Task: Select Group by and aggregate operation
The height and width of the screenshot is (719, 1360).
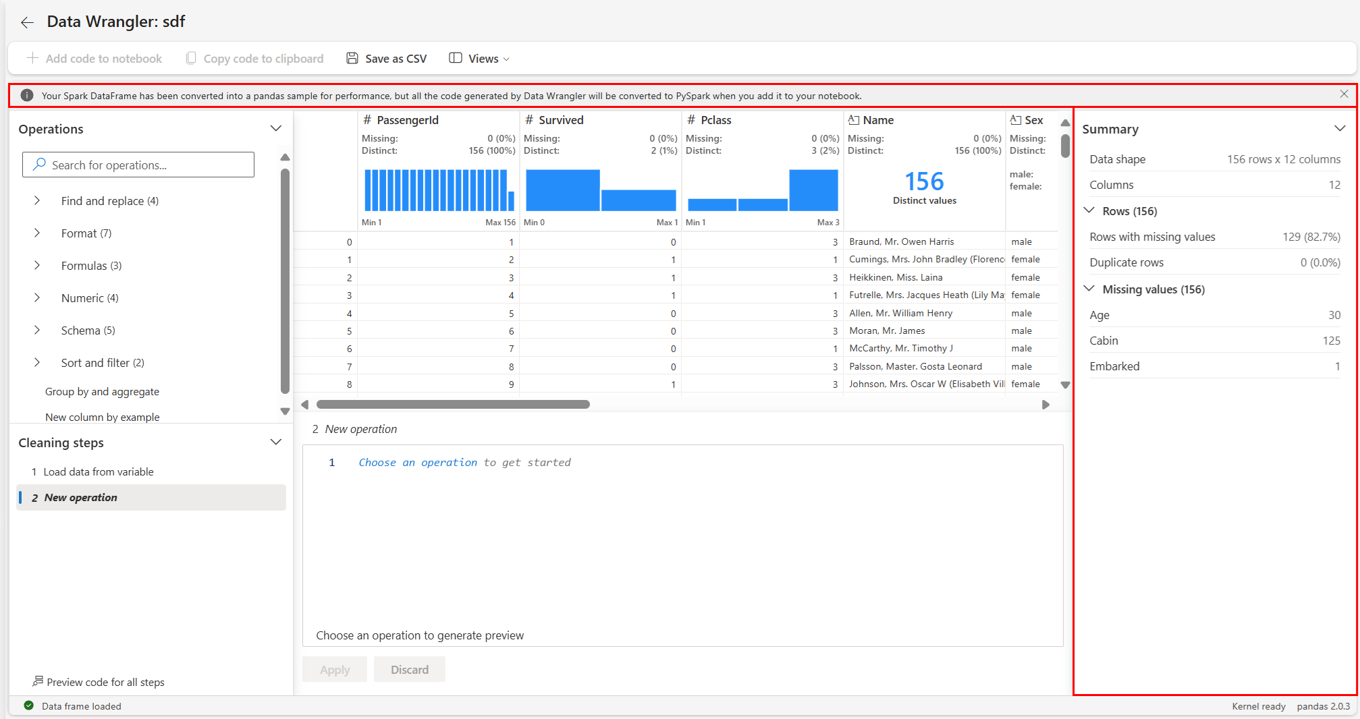Action: click(102, 391)
